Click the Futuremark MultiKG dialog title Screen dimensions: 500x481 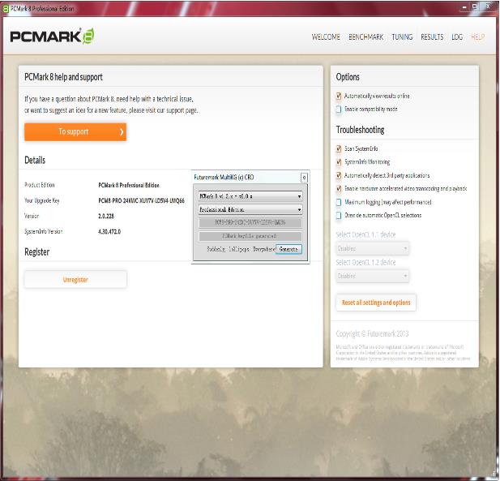click(x=224, y=177)
